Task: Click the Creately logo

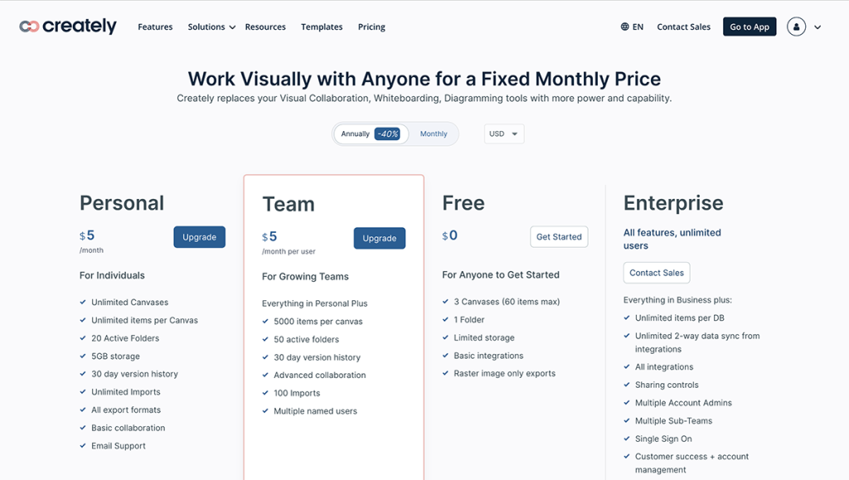Action: tap(67, 26)
